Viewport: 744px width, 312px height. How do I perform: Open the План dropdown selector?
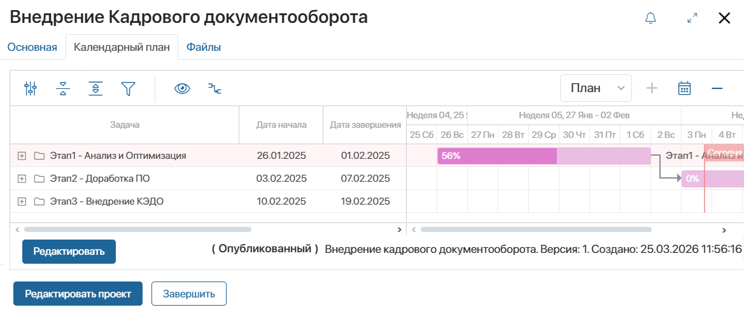click(596, 88)
